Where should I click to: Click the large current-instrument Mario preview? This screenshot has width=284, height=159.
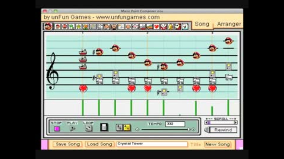48,26
